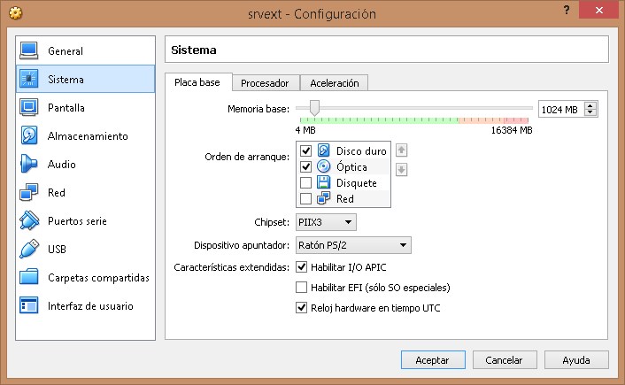Enable Disquete in boot order
Image resolution: width=625 pixels, height=385 pixels.
tap(306, 183)
